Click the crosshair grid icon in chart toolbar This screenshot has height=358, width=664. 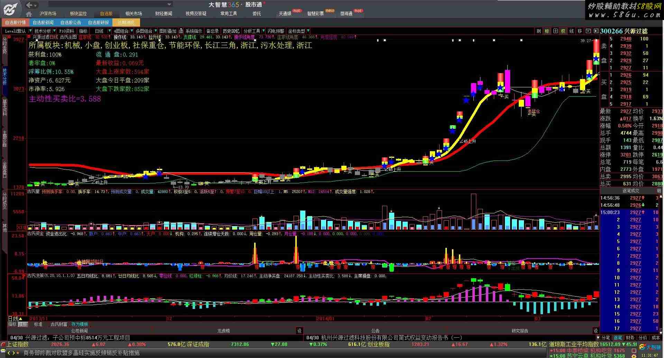click(555, 31)
